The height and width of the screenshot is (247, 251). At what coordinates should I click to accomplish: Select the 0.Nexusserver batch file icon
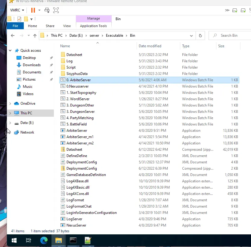coord(63,86)
